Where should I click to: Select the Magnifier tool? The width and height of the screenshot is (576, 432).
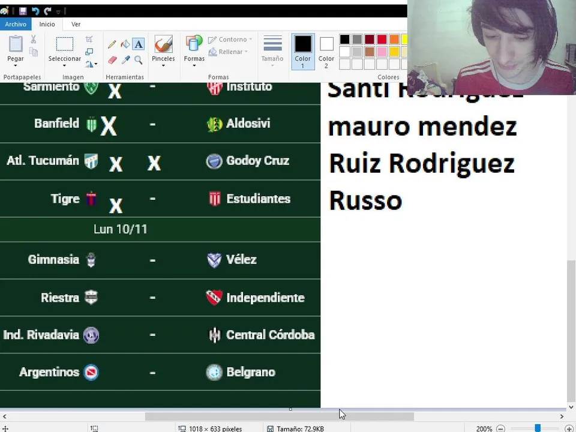coord(139,60)
